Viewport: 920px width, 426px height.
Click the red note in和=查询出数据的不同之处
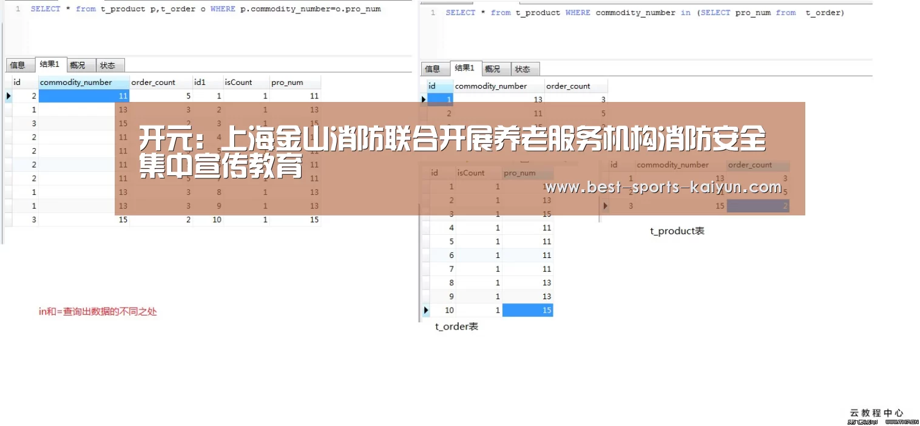(x=98, y=311)
